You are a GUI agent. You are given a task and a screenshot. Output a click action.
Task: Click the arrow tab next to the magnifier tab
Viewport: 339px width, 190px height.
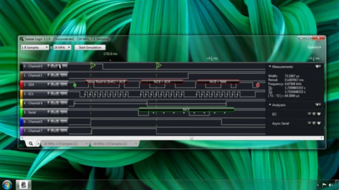click(x=38, y=143)
